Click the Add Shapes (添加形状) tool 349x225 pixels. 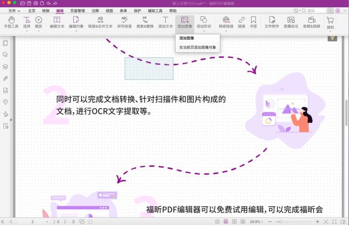click(204, 22)
